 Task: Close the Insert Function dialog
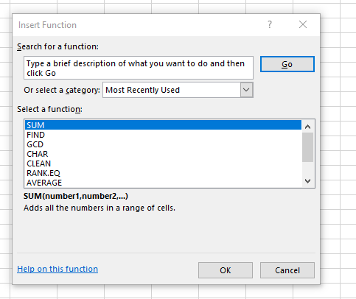coord(303,24)
